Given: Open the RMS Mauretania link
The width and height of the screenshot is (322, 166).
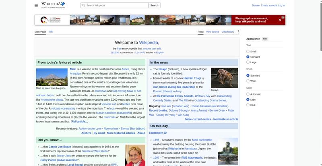Looking at the screenshot, I should (192, 158).
